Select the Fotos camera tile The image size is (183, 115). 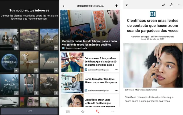(49, 85)
